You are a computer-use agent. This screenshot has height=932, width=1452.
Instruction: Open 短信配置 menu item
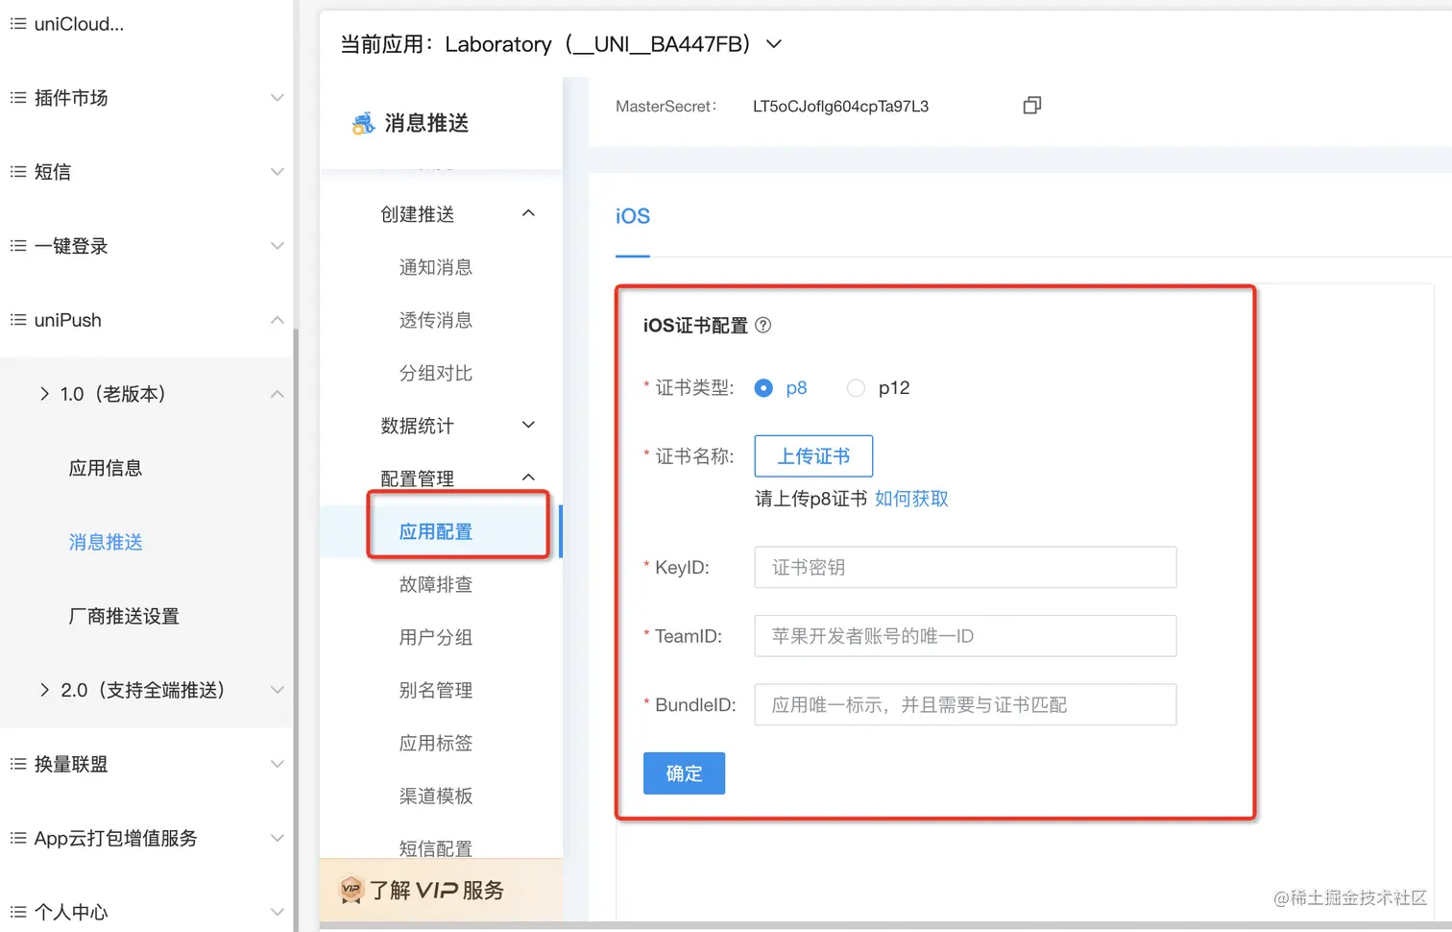pyautogui.click(x=436, y=847)
